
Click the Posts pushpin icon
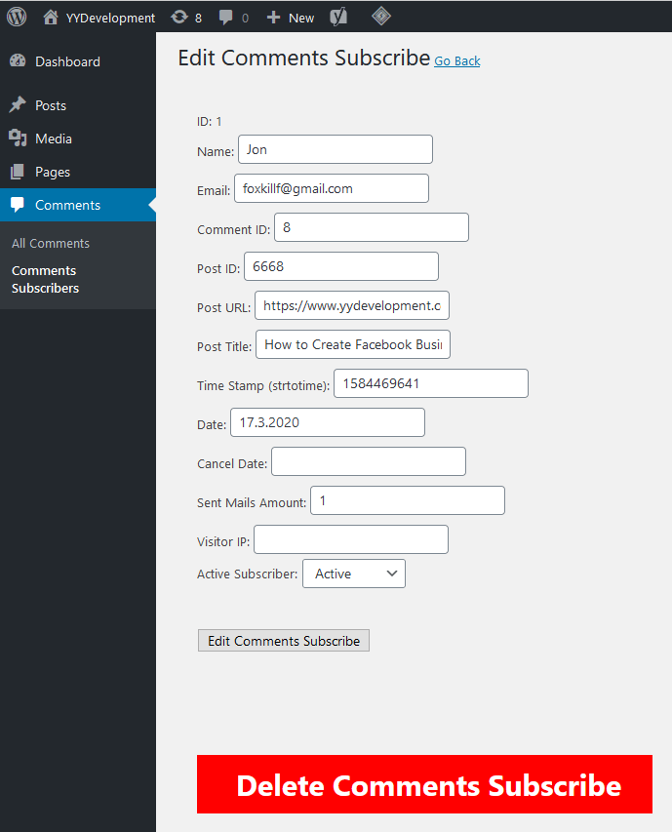tap(18, 105)
